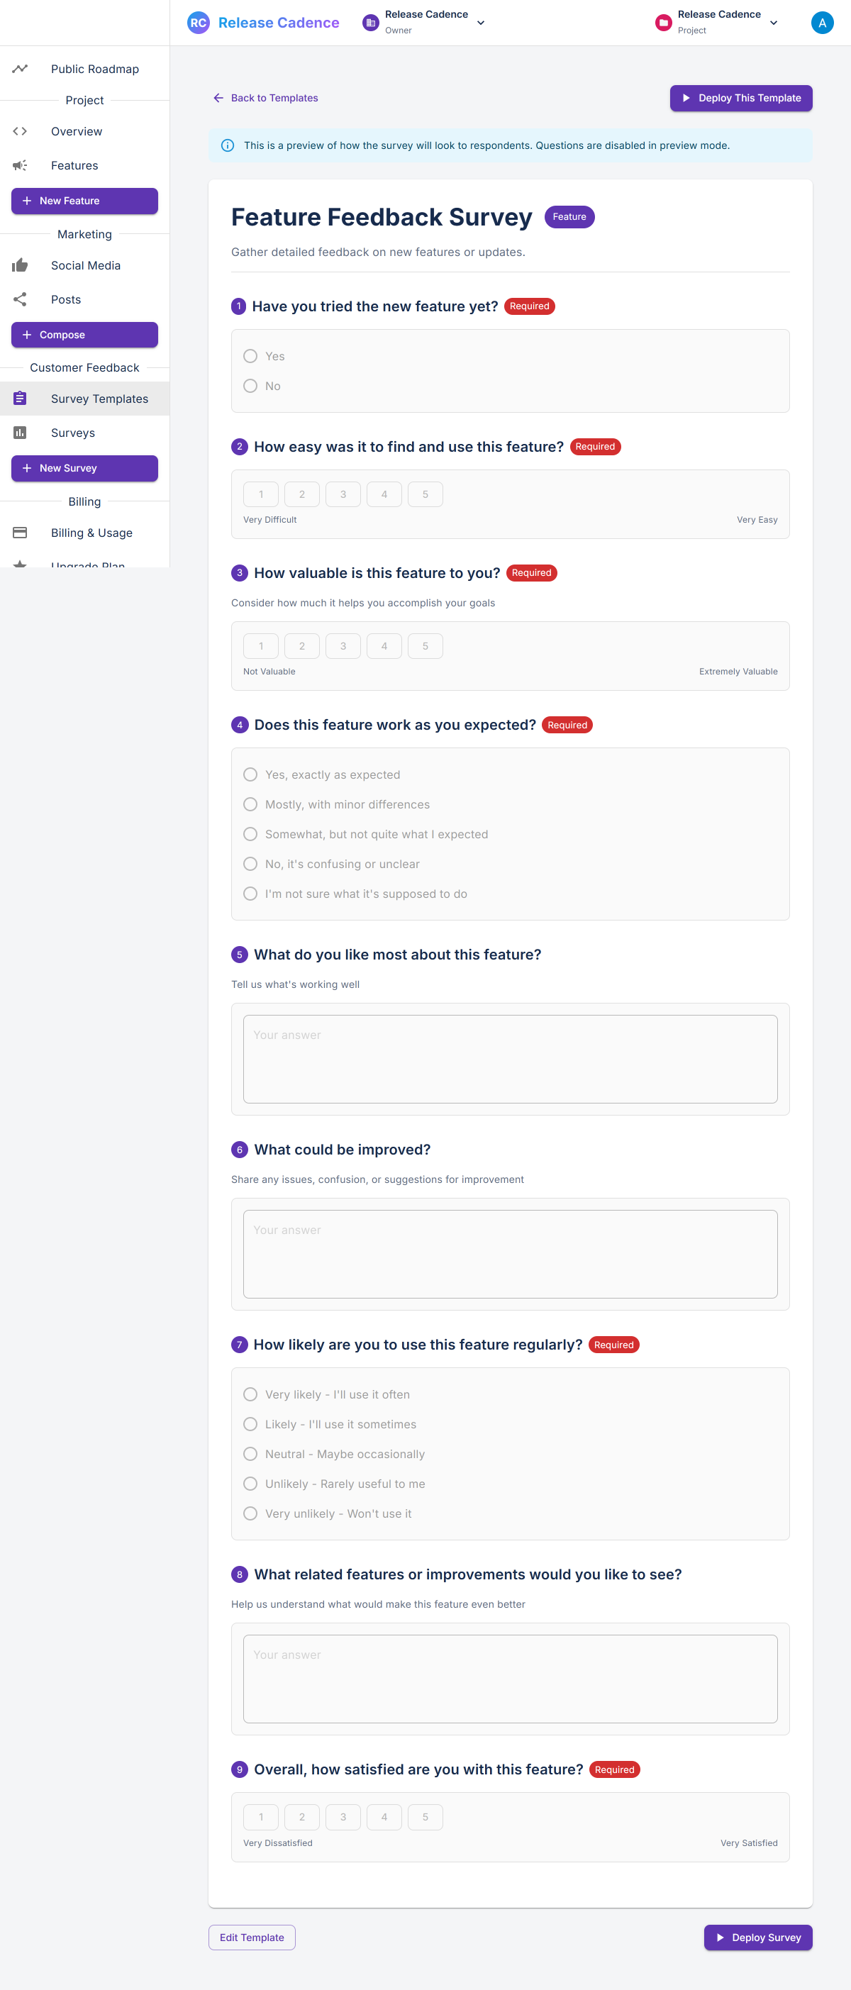Select the Billing & Usage card icon

tap(20, 533)
